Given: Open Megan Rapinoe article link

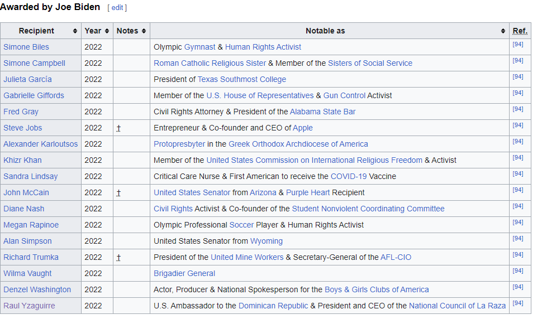Looking at the screenshot, I should pos(31,225).
